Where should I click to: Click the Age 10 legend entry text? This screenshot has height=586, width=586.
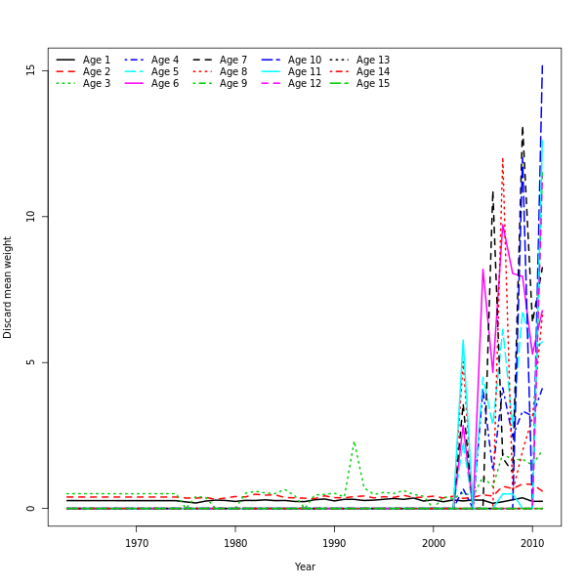pos(304,61)
